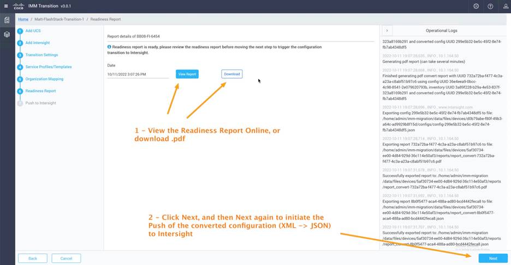Click the Readiness Report breadcrumb text
Screen dimensions: 511x265
point(105,19)
